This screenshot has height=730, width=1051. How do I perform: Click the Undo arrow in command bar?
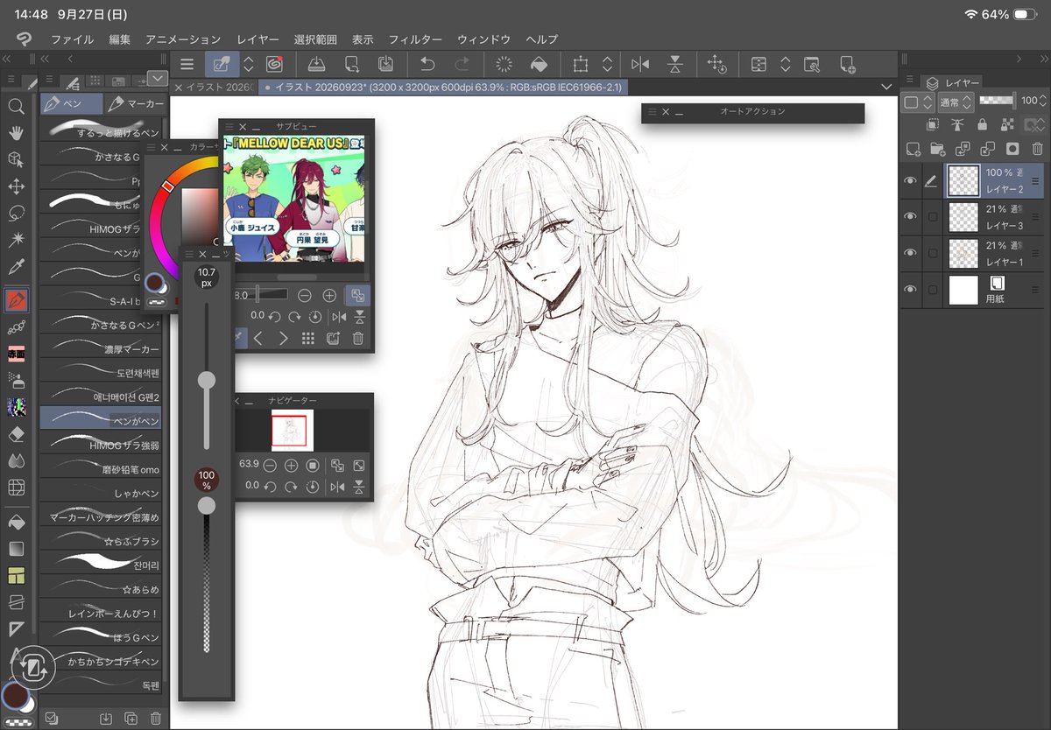tap(427, 64)
